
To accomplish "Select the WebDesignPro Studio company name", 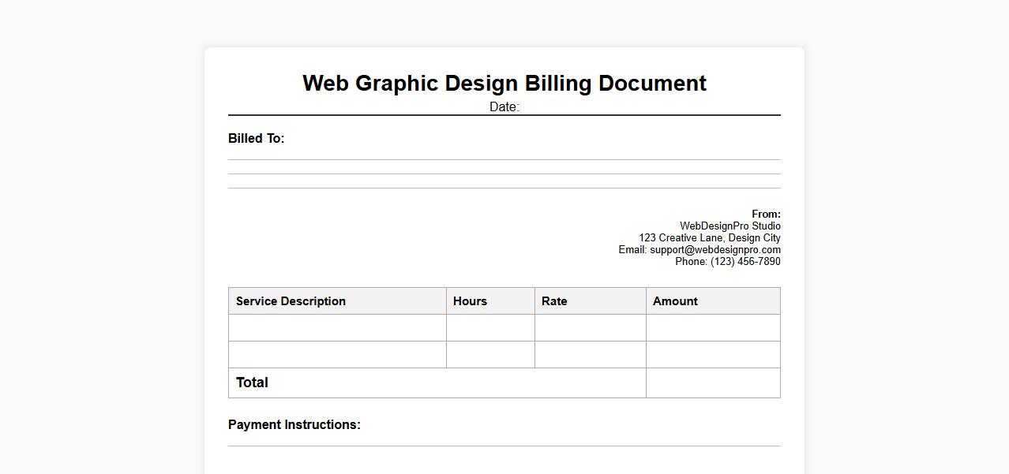I will pyautogui.click(x=730, y=226).
